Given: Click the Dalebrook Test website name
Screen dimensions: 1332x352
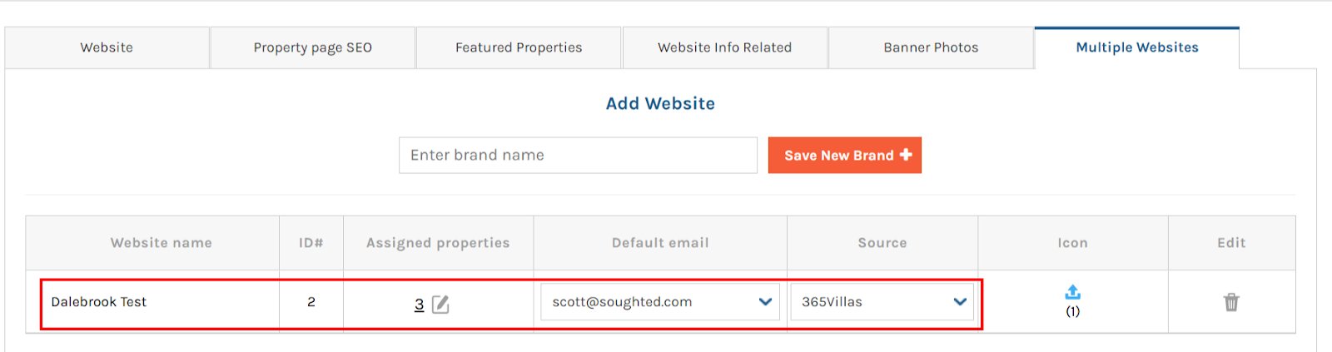Looking at the screenshot, I should (98, 302).
